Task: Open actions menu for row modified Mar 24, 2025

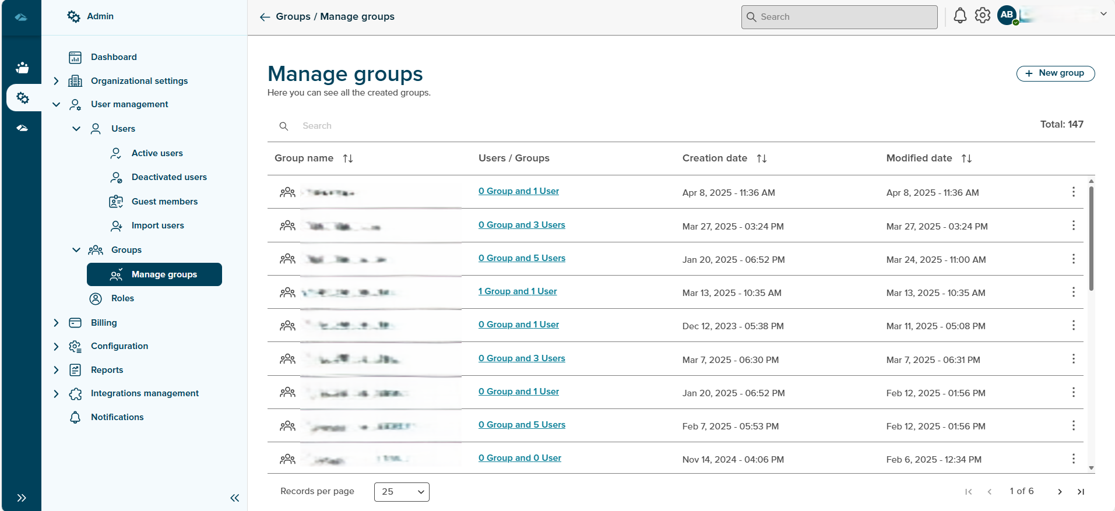Action: tap(1074, 259)
